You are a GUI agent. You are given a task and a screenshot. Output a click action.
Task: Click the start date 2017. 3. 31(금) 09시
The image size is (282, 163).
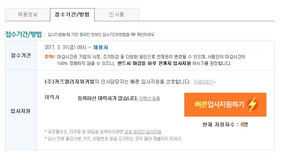coord(65,47)
